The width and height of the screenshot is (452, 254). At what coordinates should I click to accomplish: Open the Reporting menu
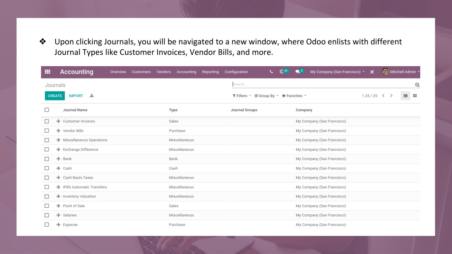(211, 72)
